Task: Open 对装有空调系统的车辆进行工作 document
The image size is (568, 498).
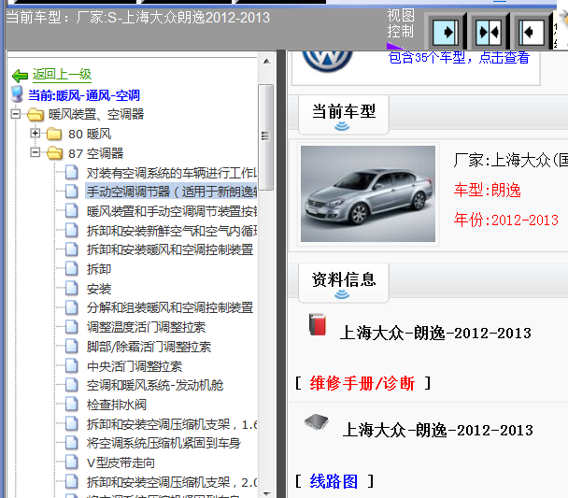Action: 171,173
